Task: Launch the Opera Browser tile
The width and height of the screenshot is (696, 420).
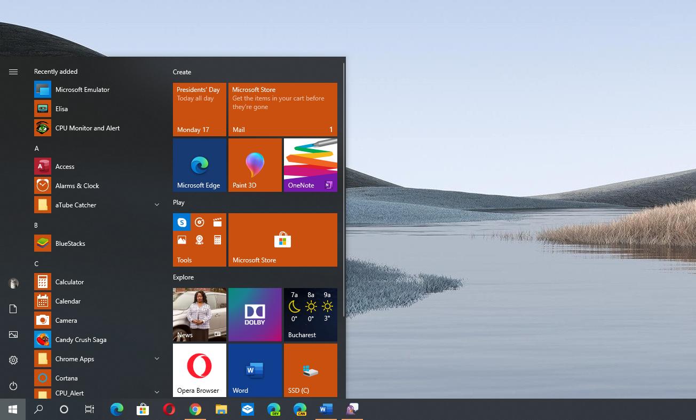Action: point(200,370)
